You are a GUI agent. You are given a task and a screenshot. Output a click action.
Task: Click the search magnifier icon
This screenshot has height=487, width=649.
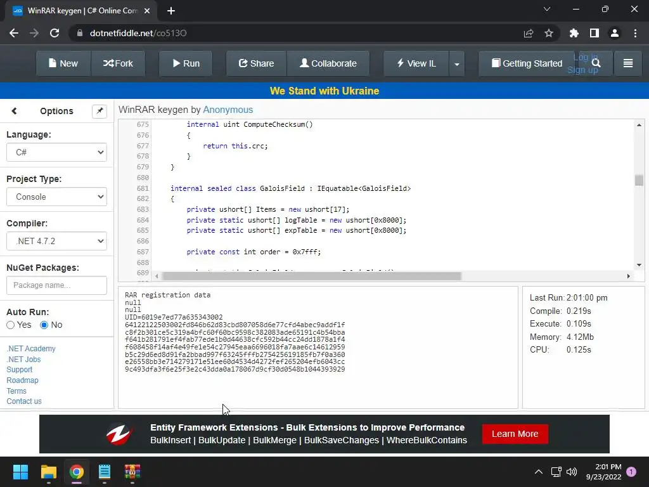[x=596, y=63]
